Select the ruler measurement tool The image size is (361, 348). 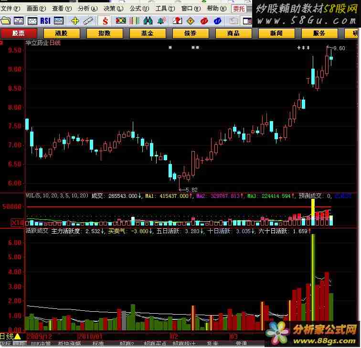click(x=88, y=21)
